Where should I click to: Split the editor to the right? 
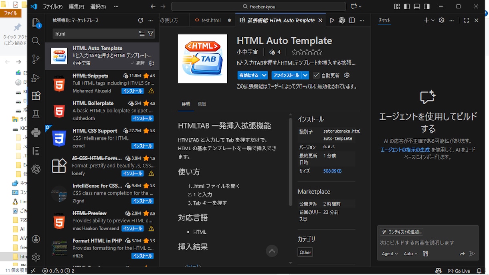(352, 20)
